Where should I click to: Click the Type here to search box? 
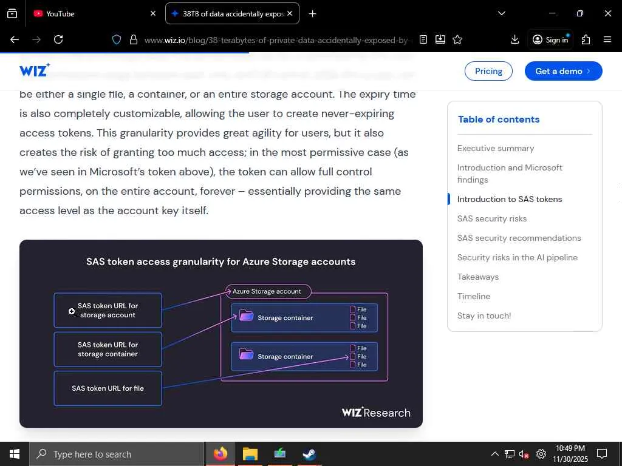[x=117, y=454]
